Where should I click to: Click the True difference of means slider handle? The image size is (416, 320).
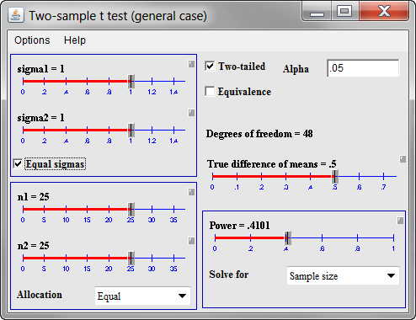(x=335, y=176)
